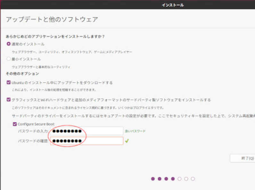Screen dimensions: 255x190
Task: Click the last empty progress dot
Action: (193, 179)
